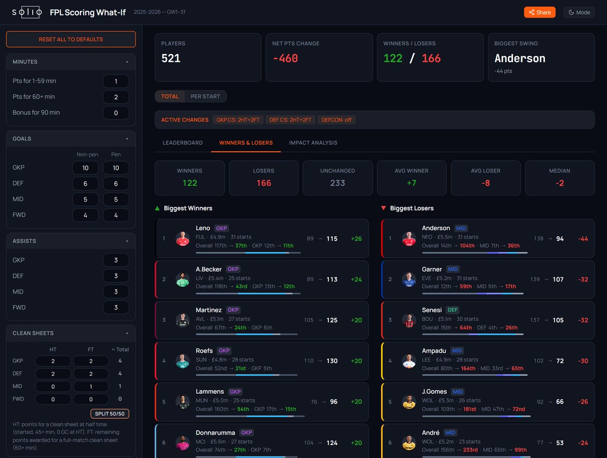The height and width of the screenshot is (458, 607).
Task: Click the Mode button
Action: pos(579,12)
